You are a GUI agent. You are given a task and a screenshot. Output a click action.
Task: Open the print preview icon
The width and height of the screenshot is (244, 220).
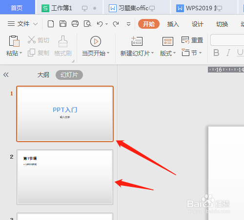[x=87, y=24]
